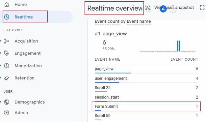Open the Event count metric dropdown

click(x=107, y=21)
